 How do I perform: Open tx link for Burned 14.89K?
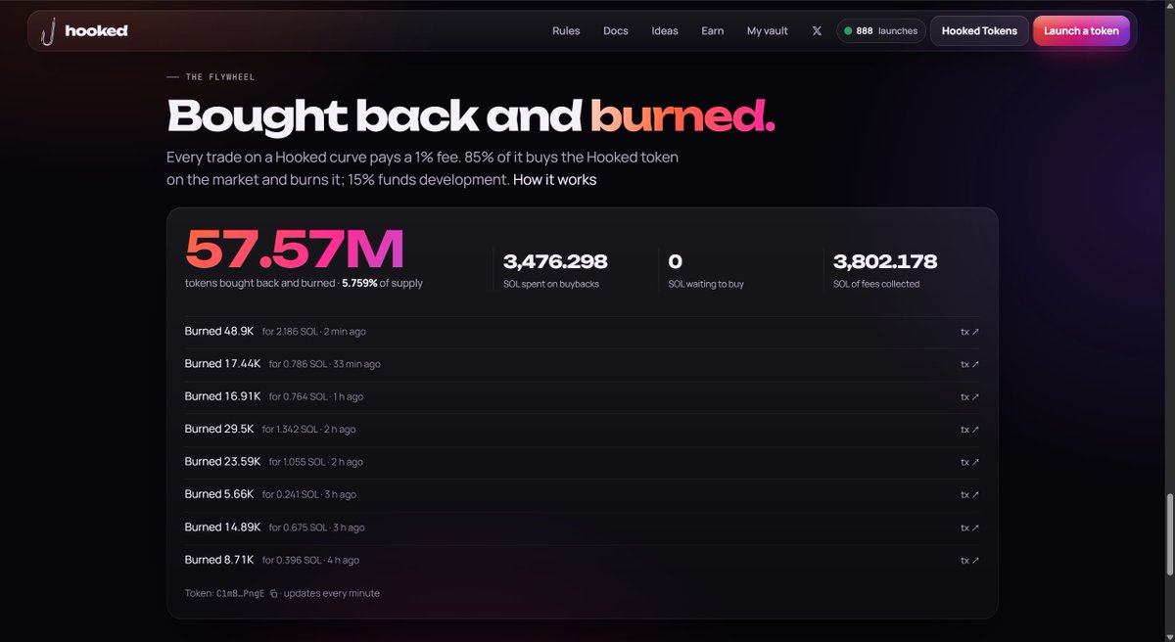point(969,527)
